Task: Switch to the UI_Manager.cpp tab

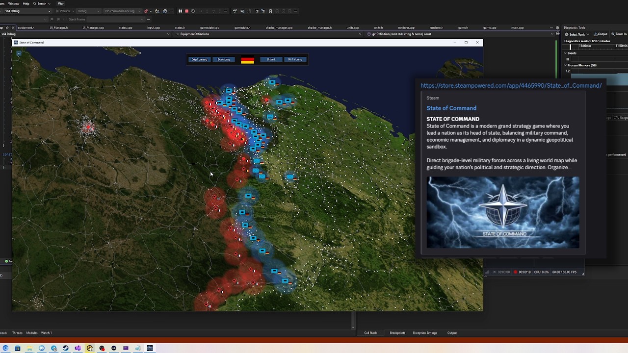Action: coord(93,28)
